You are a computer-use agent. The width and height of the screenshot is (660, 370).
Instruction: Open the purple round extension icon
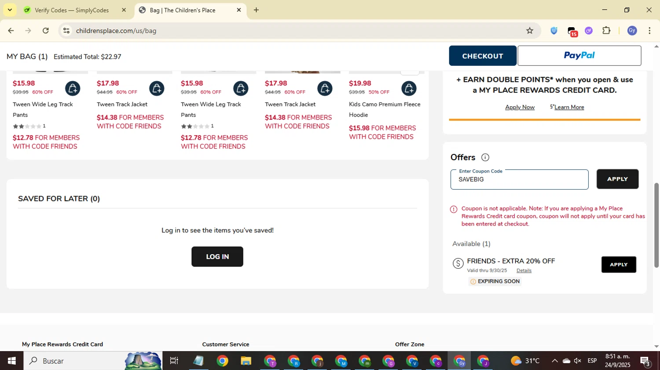[589, 31]
